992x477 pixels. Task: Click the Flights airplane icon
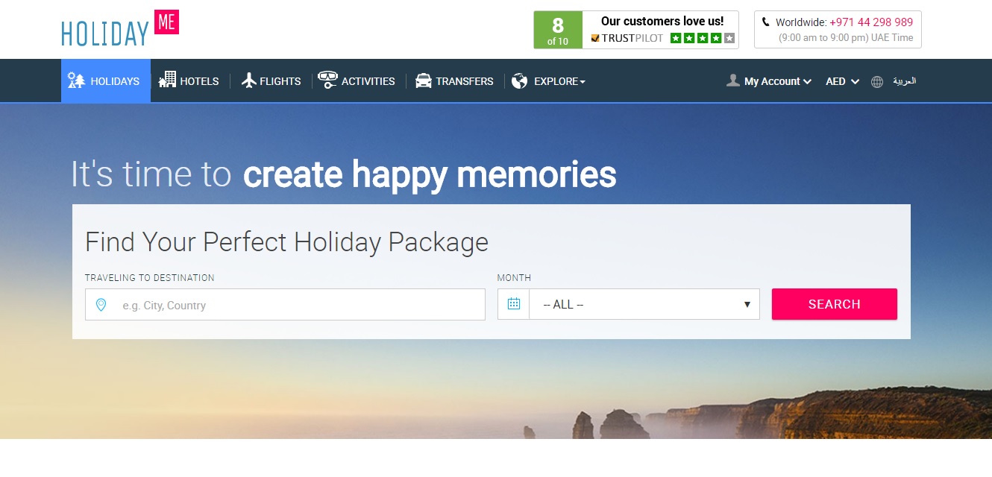(x=249, y=80)
